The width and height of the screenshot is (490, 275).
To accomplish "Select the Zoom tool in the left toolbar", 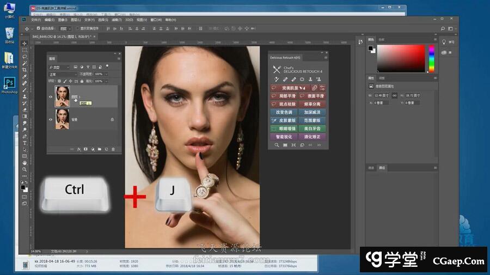I will tap(24, 169).
